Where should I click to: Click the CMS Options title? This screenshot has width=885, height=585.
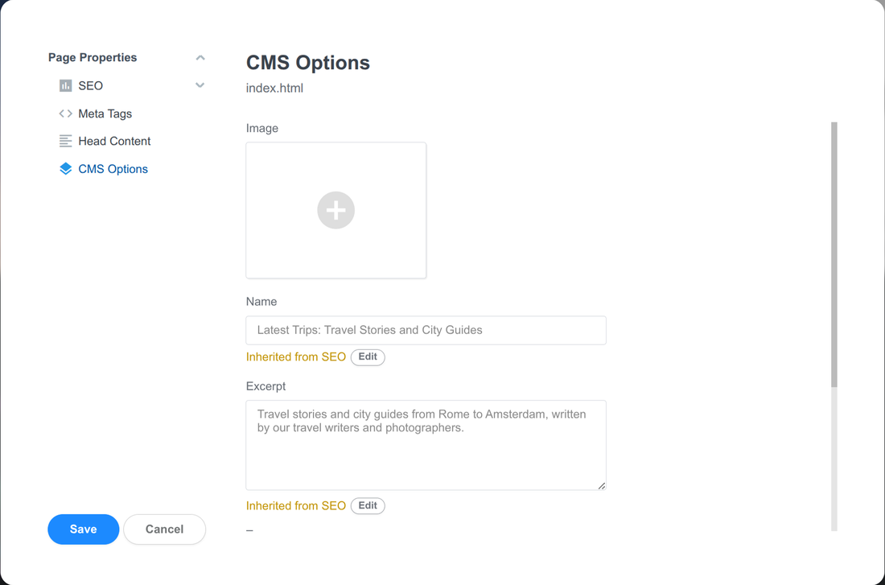pos(308,62)
